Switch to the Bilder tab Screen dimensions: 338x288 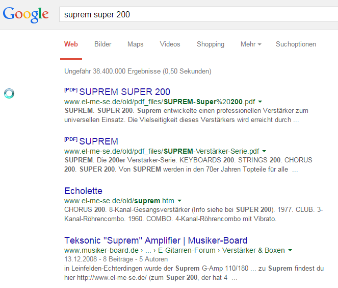pyautogui.click(x=102, y=44)
